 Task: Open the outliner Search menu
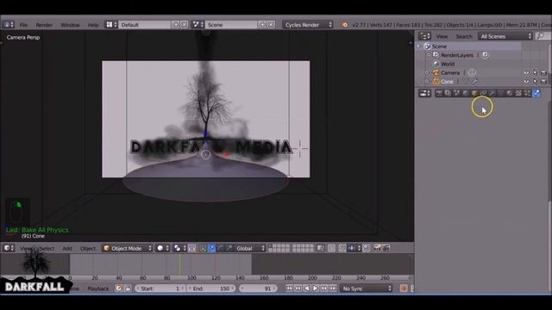(x=464, y=36)
